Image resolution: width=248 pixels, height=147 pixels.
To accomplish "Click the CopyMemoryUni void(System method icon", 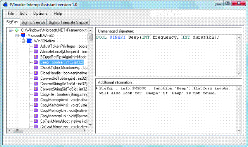I will (x=36, y=116).
